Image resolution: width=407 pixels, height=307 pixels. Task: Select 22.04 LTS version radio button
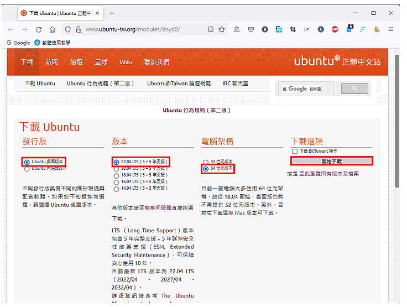pos(116,162)
